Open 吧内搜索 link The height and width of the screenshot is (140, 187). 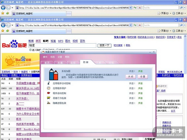click(x=118, y=45)
